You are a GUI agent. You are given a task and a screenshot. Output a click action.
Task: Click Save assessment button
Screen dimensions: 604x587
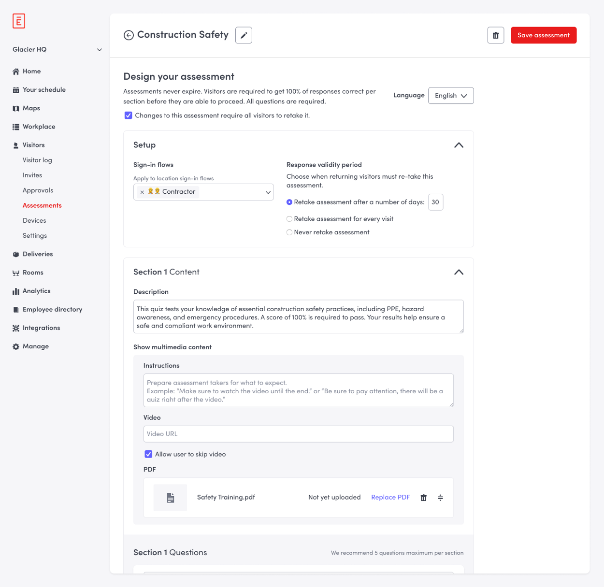[544, 35]
